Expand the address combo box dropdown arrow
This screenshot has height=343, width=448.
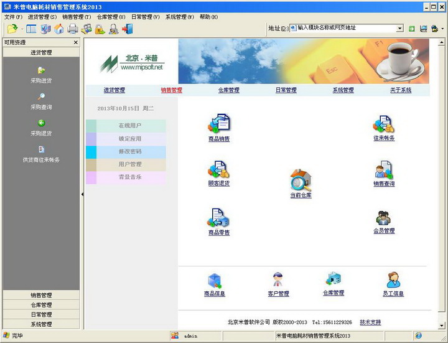coord(400,28)
